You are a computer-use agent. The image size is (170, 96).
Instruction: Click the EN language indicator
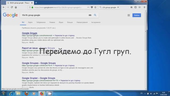[x=141, y=93]
